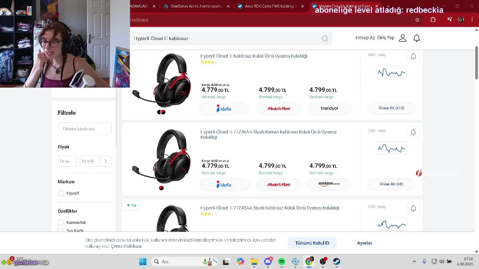Open the user account profile icon

coord(403,38)
